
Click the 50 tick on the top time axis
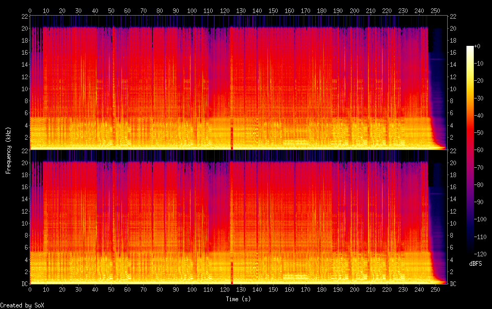click(111, 10)
